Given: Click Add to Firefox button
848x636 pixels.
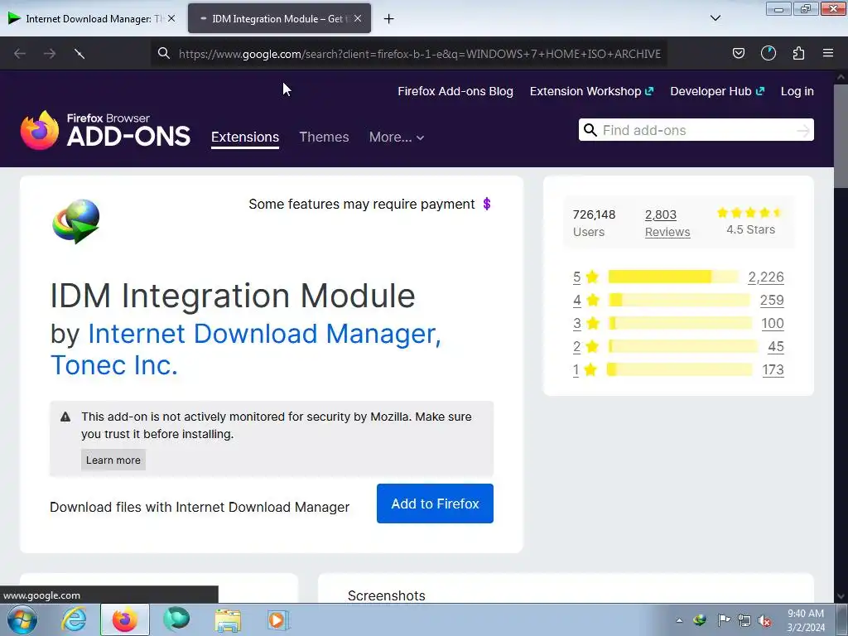Looking at the screenshot, I should (435, 503).
